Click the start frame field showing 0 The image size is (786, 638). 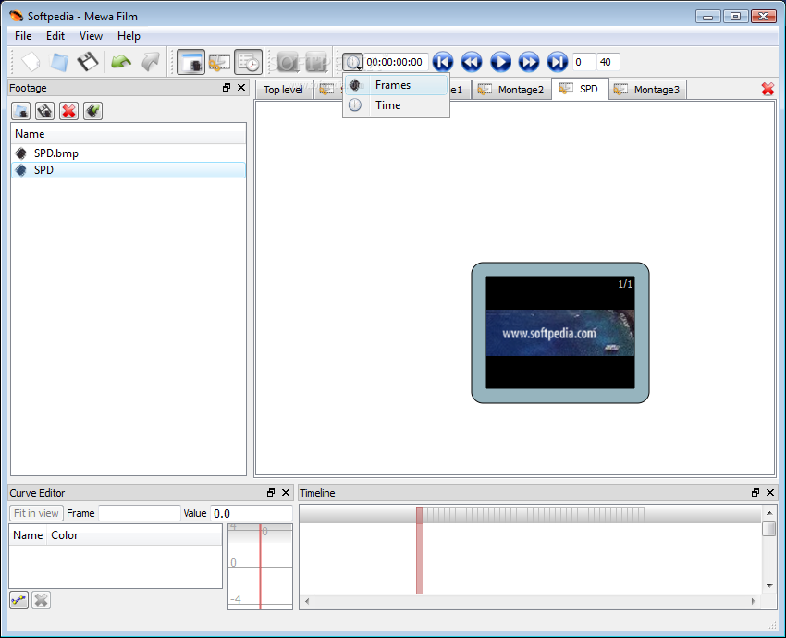(x=583, y=62)
